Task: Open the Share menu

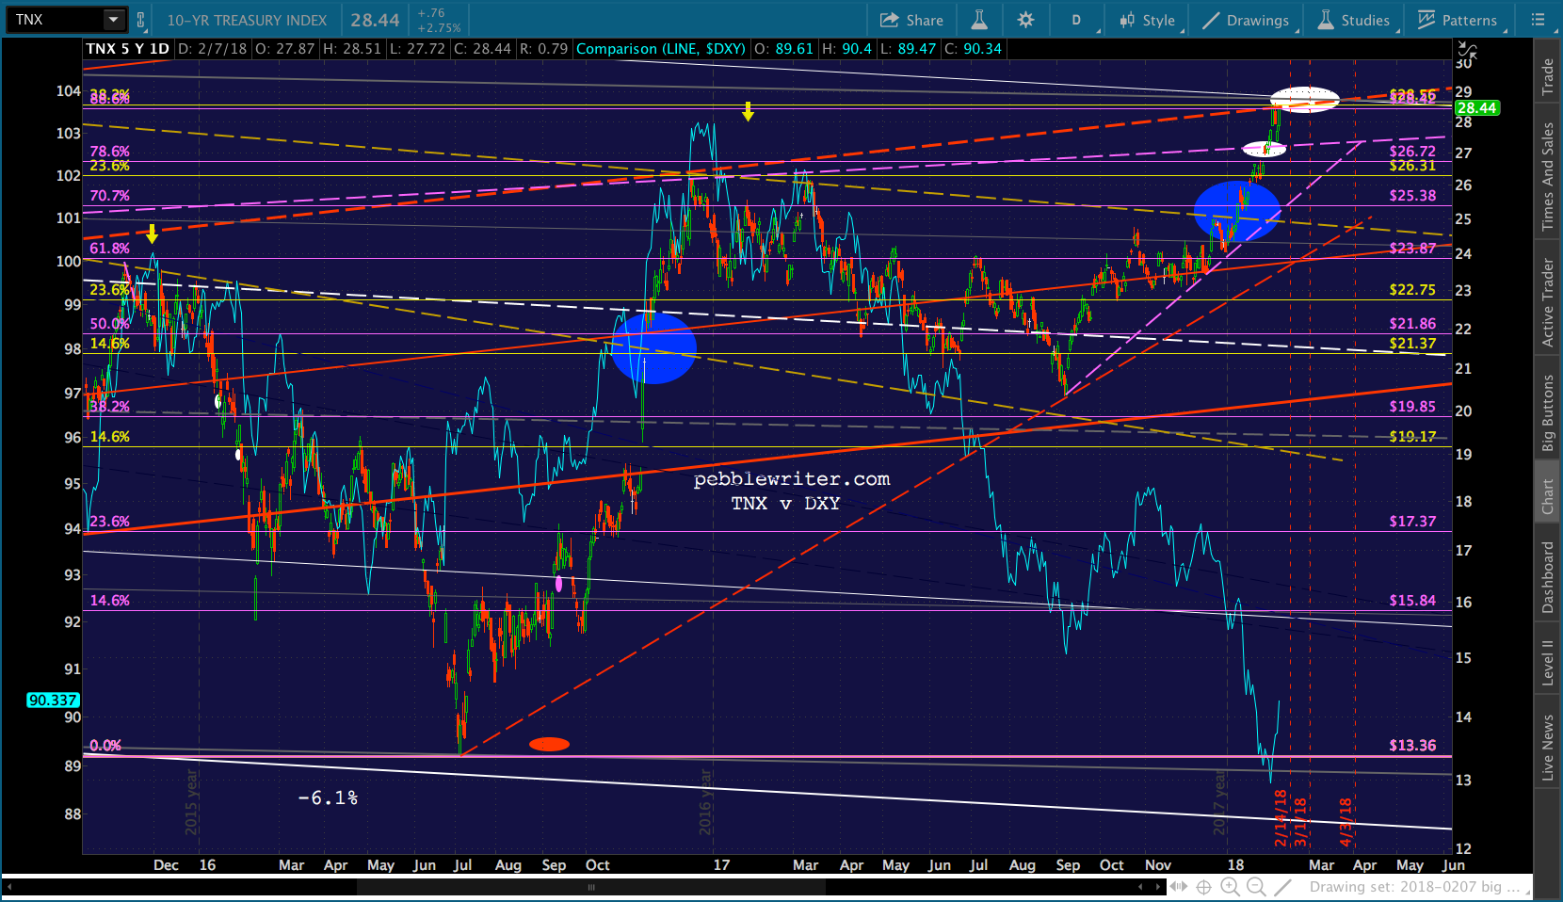Action: (911, 20)
